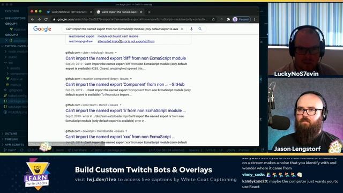The image size is (343, 193).
Task: Close the package.json editor under Group 2
Action: tap(6, 41)
